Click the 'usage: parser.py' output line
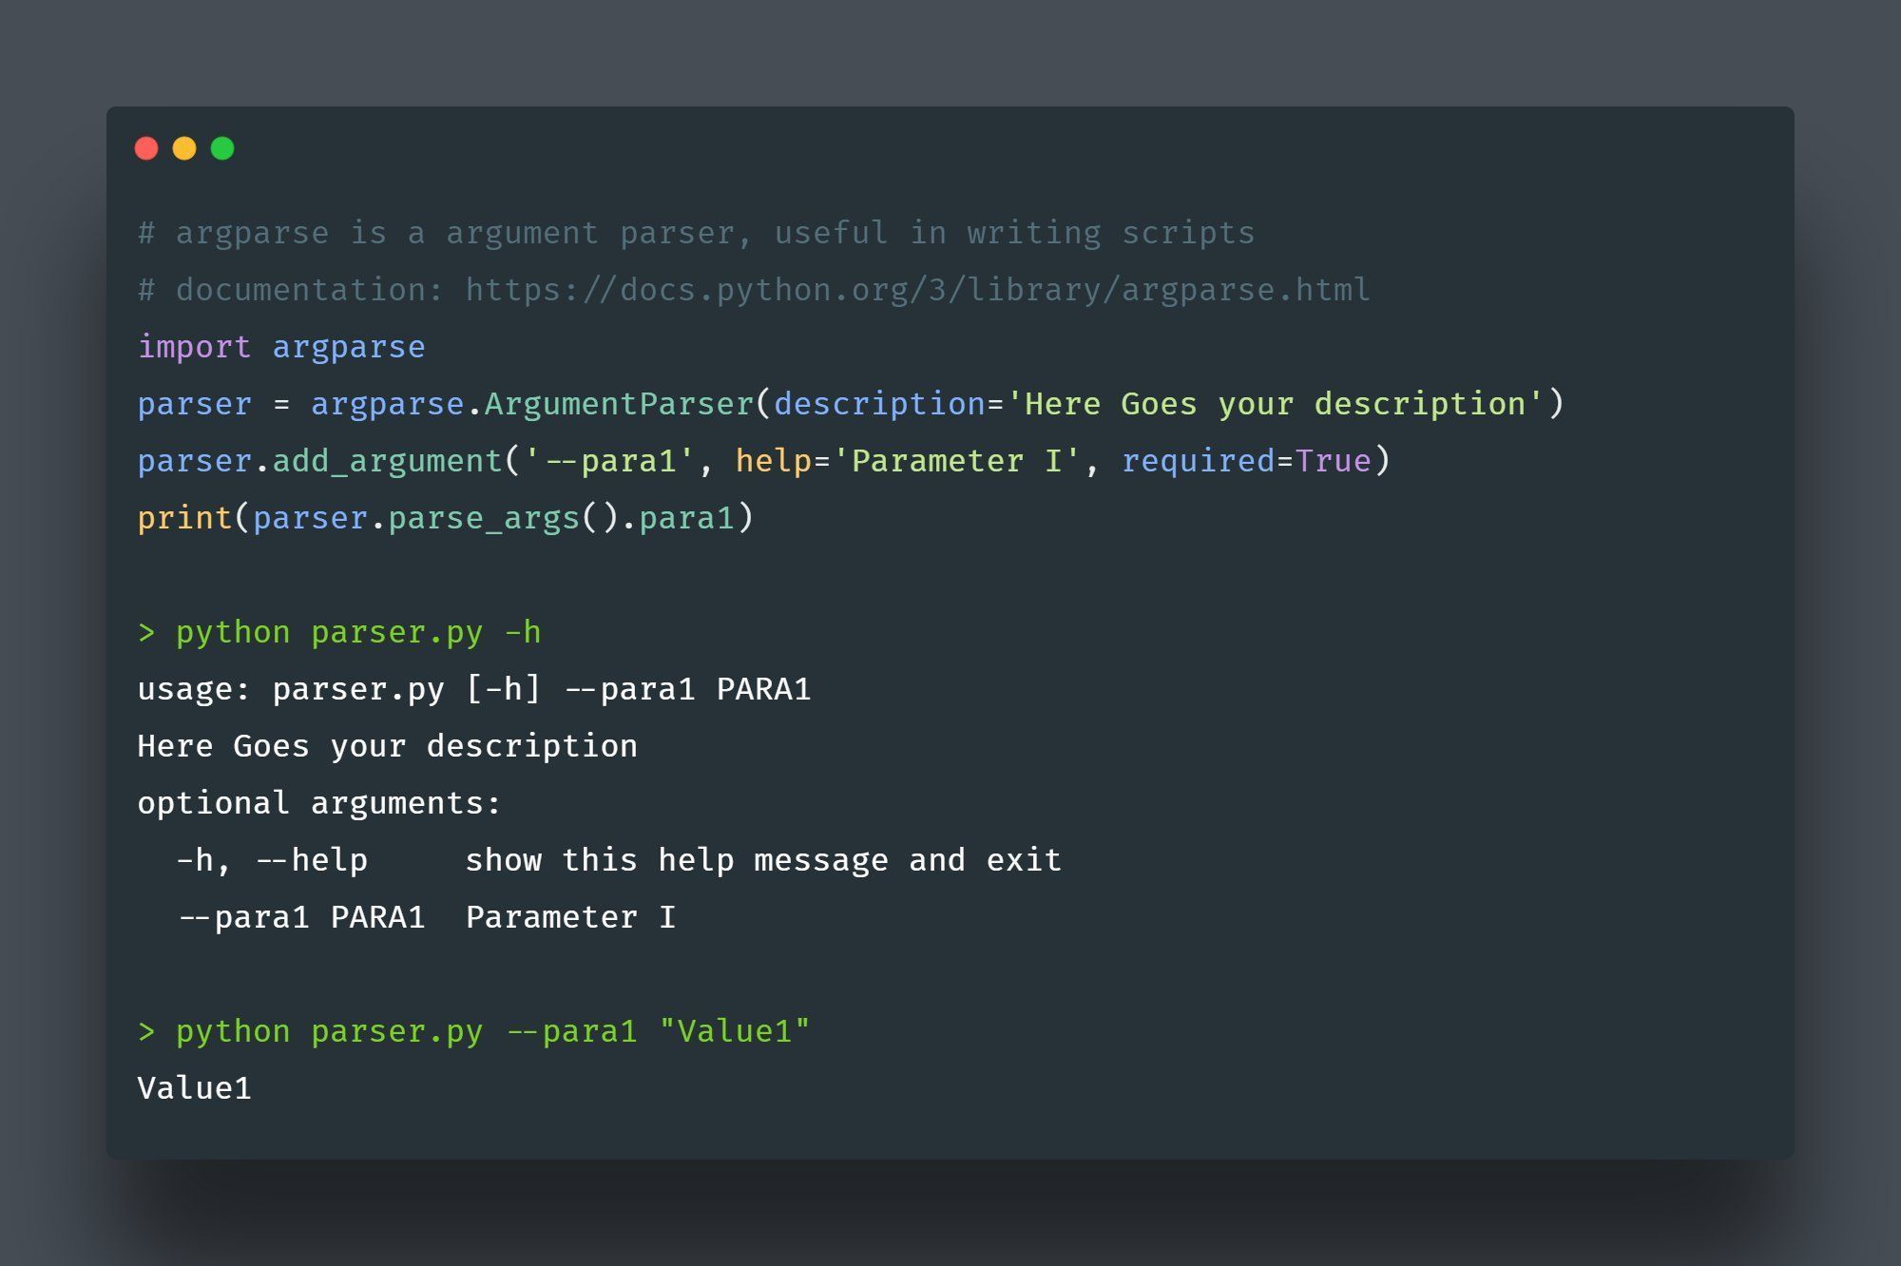The width and height of the screenshot is (1901, 1266). tap(474, 689)
